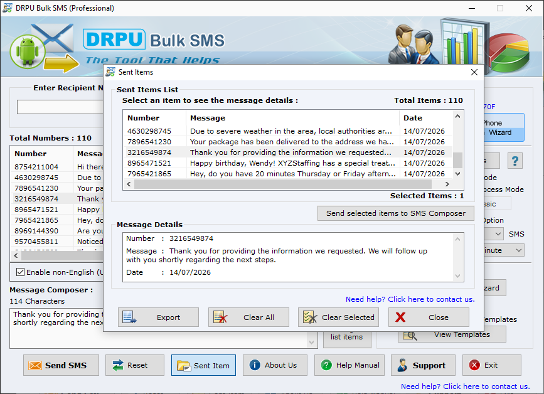Click the Export icon in Sent Items dialog
Screen dimensions: 544x394
tap(130, 317)
